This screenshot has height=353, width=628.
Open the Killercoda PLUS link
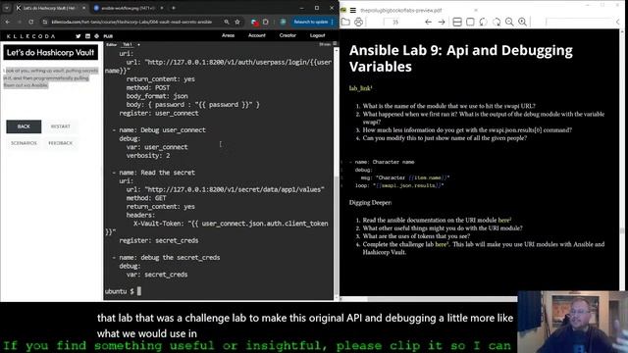click(x=108, y=36)
